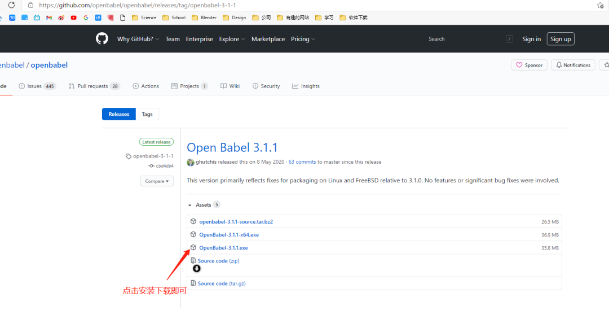Open the Weibo bookmark icon
609x323 pixels.
[x=61, y=18]
